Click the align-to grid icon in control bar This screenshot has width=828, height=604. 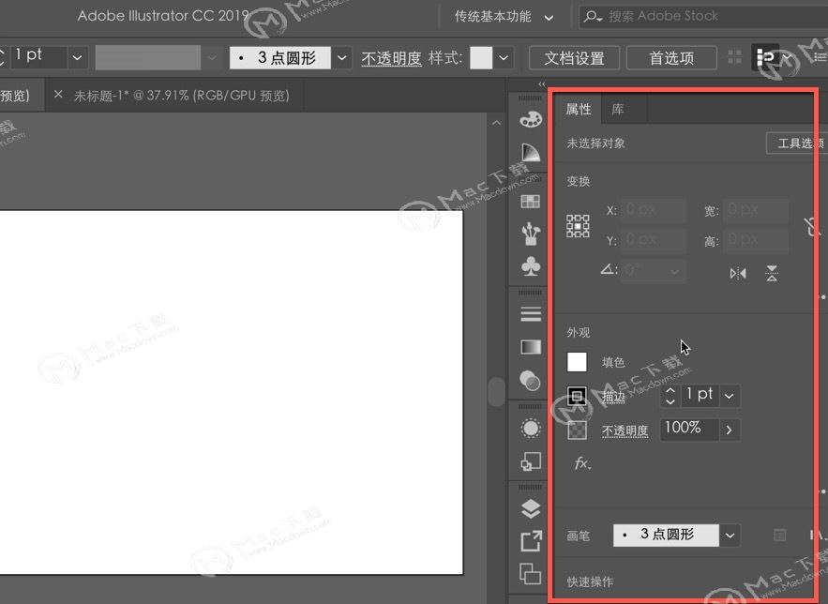tap(734, 57)
